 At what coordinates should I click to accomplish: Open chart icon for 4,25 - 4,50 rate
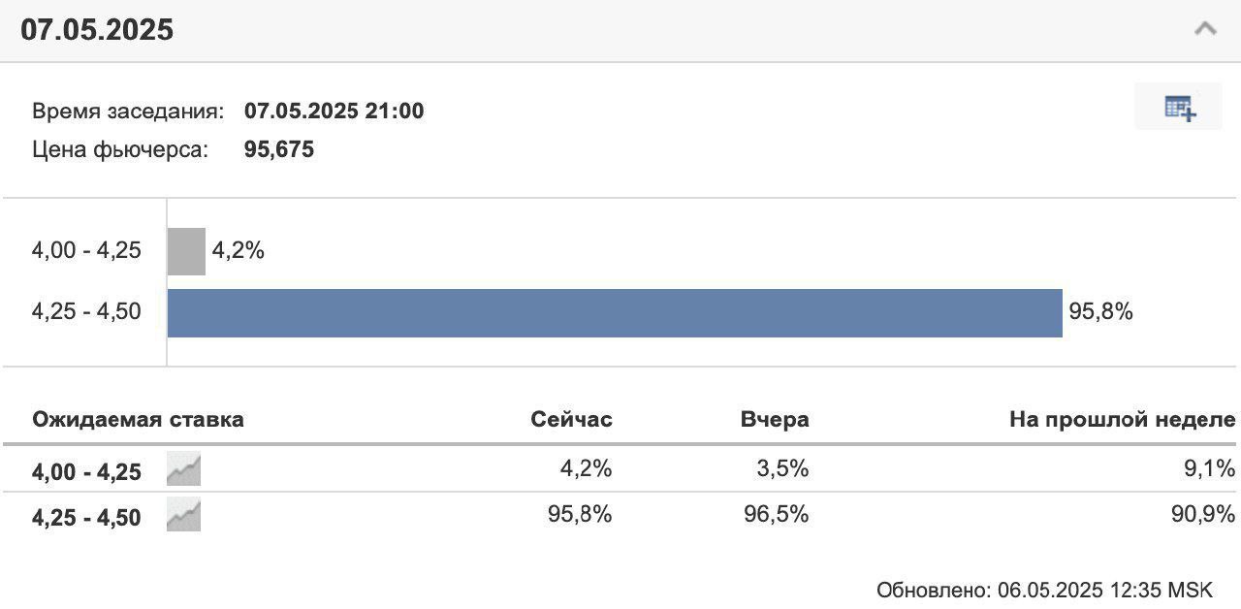coord(183,515)
